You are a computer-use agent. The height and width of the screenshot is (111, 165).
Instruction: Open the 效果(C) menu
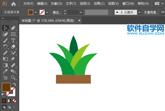pyautogui.click(x=99, y=4)
